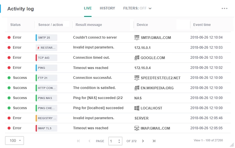The image size is (235, 148).
Task: Click the Activity log title
Action: (x=21, y=9)
